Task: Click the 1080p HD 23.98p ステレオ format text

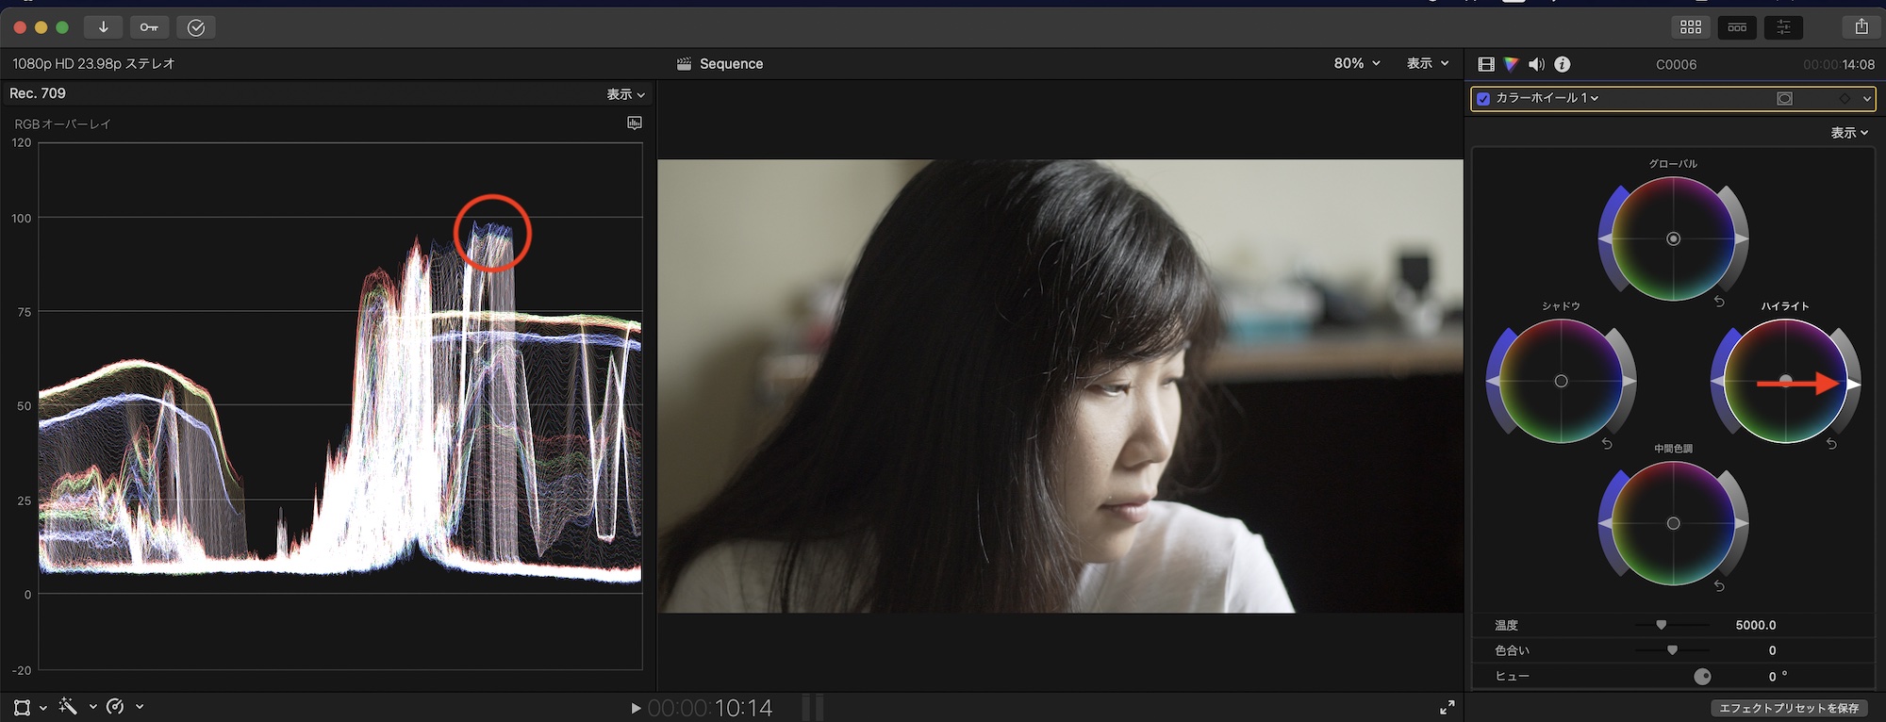Action: point(93,63)
